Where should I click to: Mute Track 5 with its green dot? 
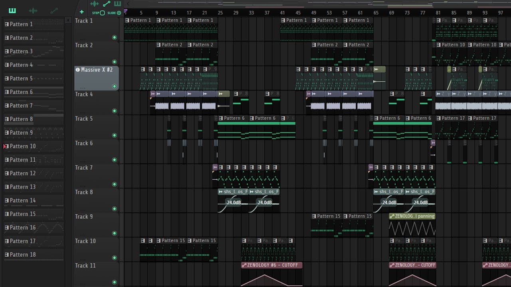(115, 136)
